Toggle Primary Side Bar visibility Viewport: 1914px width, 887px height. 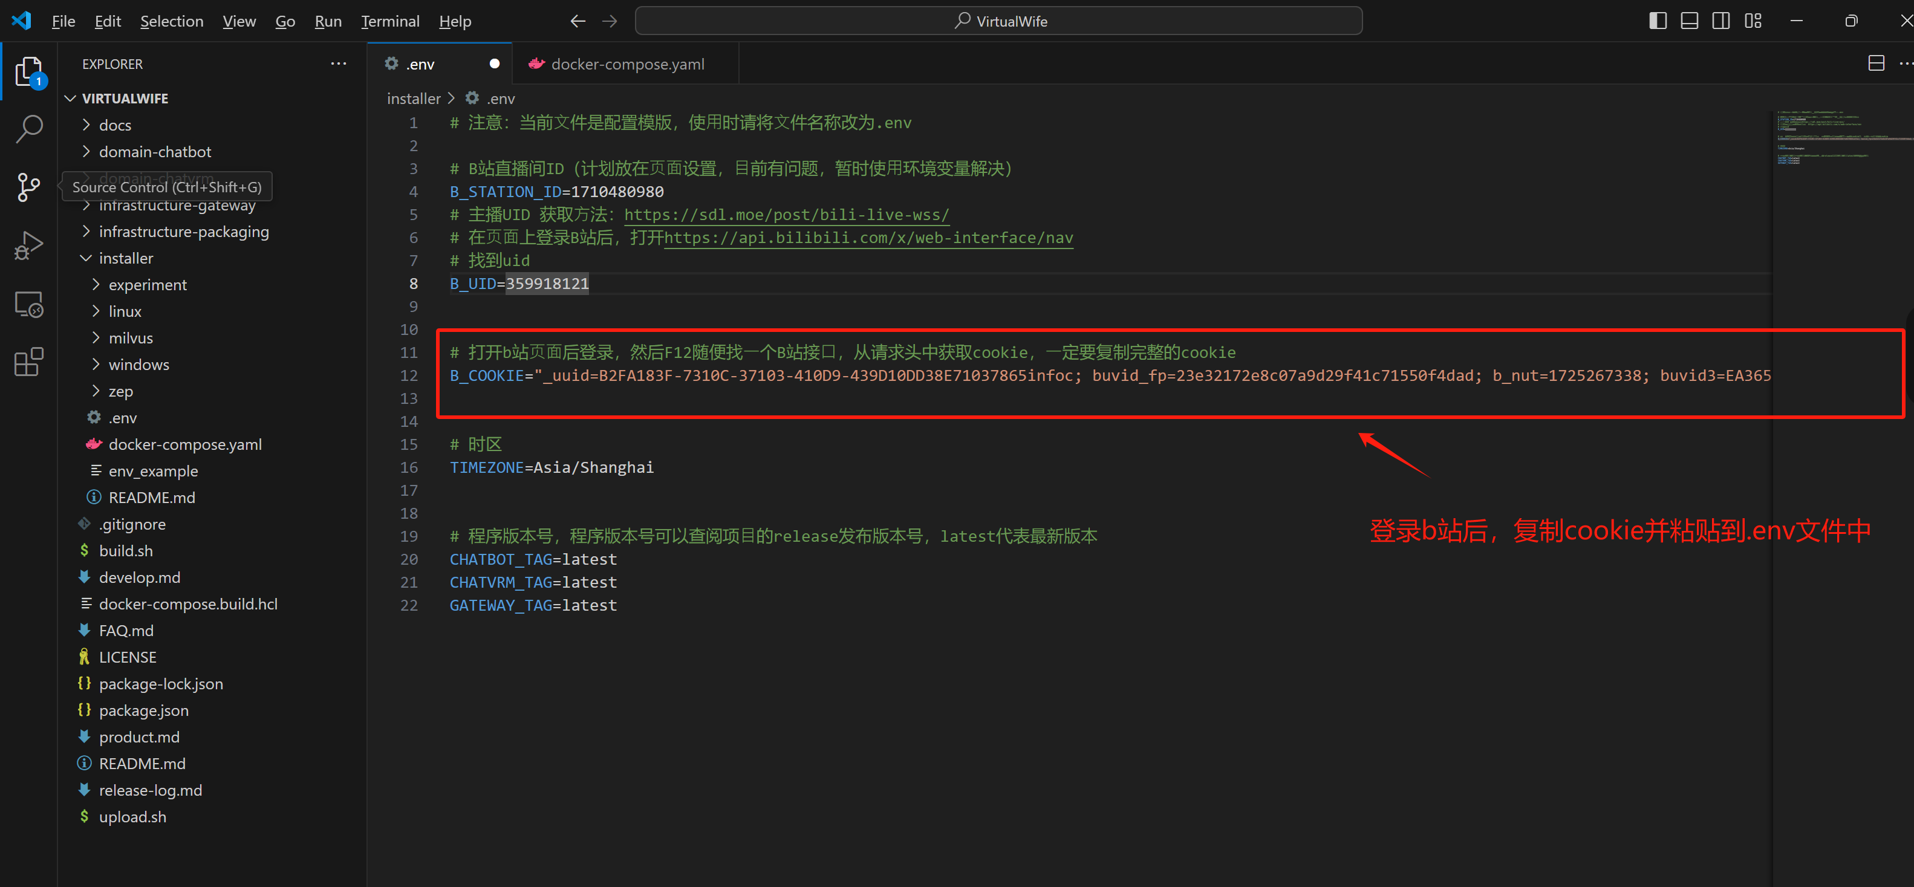(x=1658, y=21)
